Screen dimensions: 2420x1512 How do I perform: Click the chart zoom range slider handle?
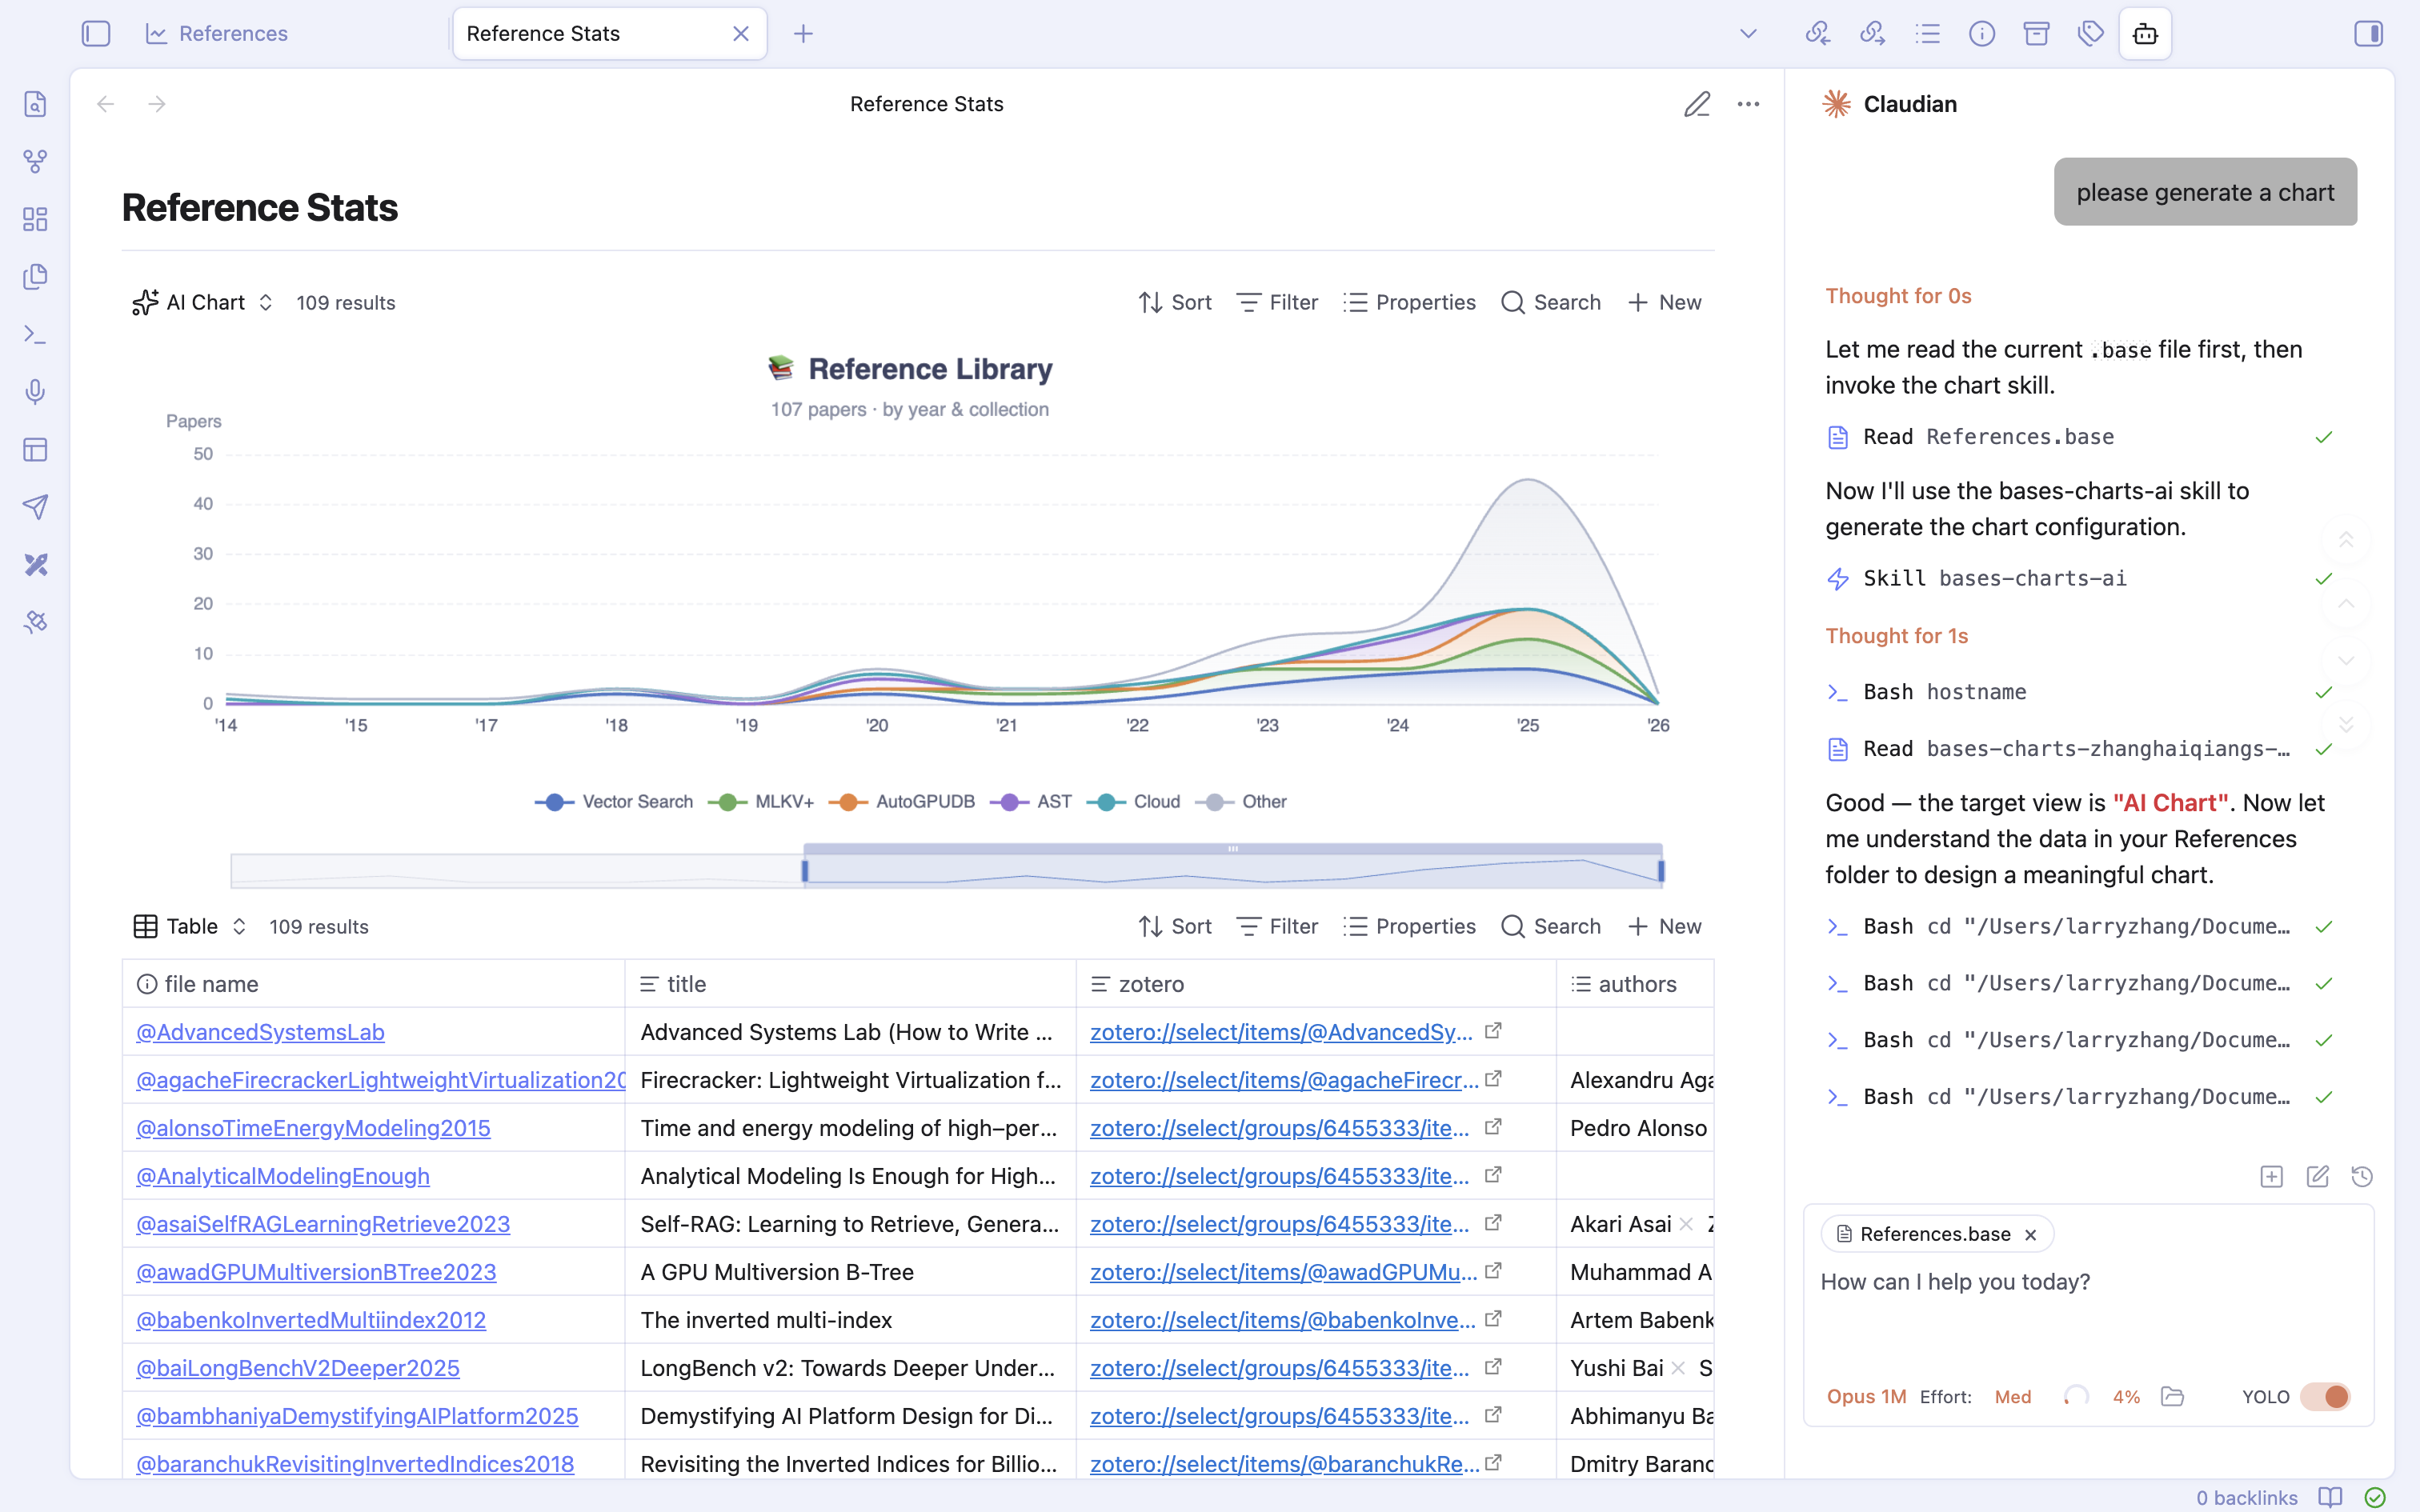[805, 871]
